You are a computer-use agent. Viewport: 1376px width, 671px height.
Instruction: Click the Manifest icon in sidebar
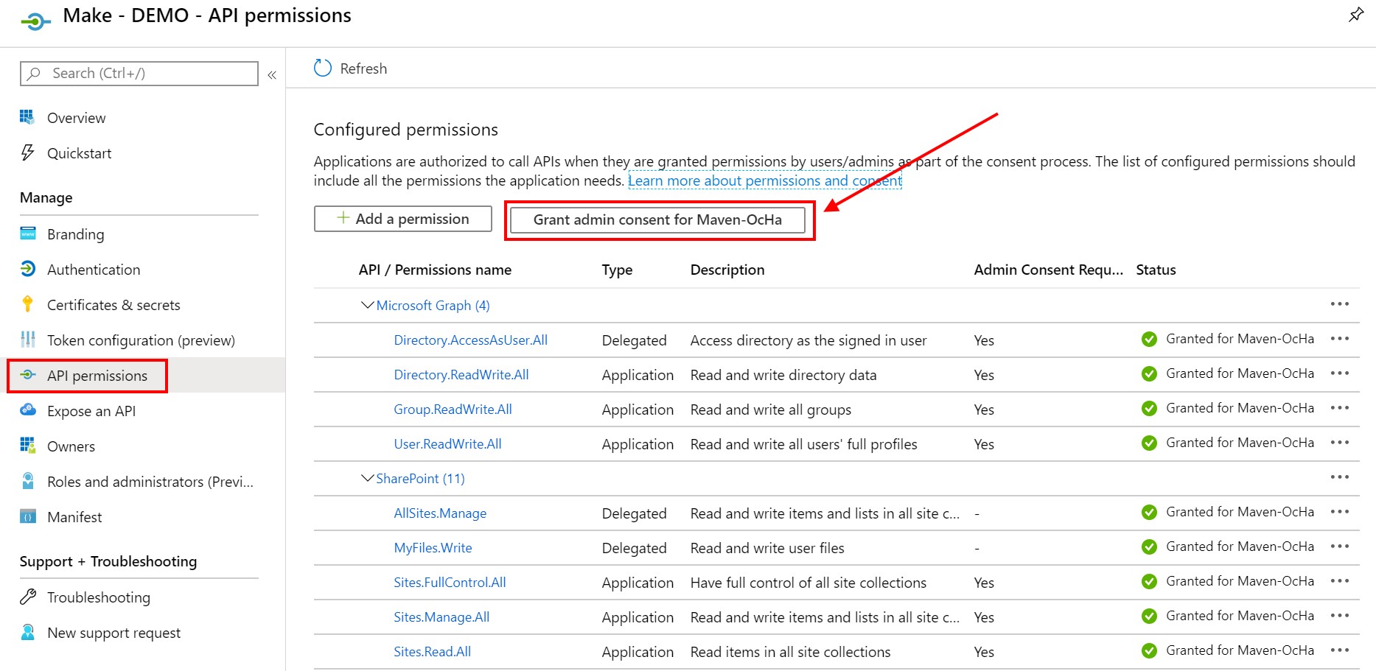click(28, 516)
